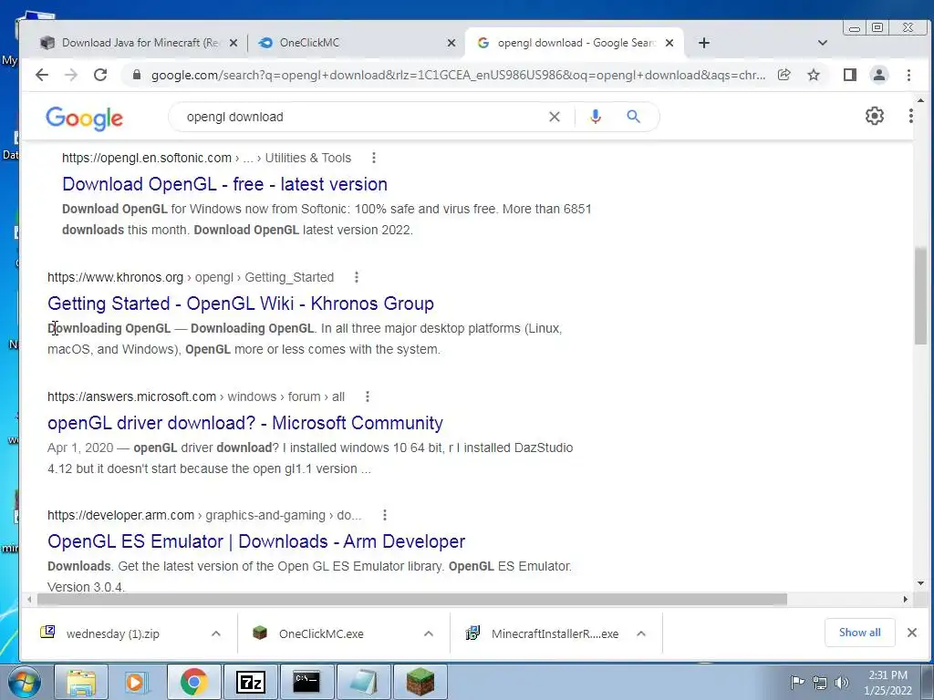Close the OneClickMC tab
This screenshot has height=700, width=934.
pyautogui.click(x=451, y=43)
